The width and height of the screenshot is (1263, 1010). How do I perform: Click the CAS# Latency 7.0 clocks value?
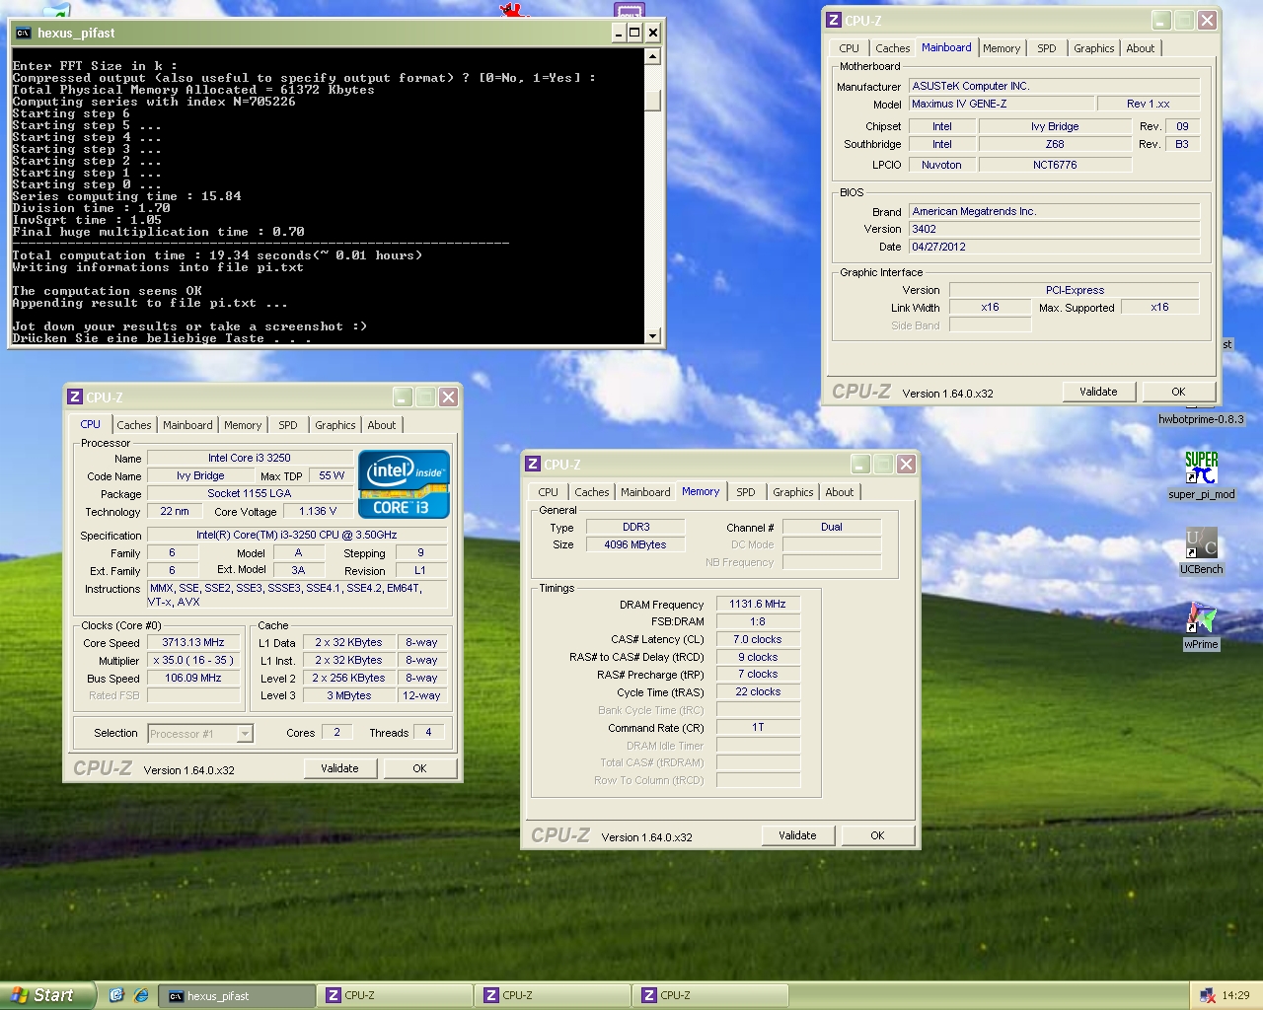[758, 639]
